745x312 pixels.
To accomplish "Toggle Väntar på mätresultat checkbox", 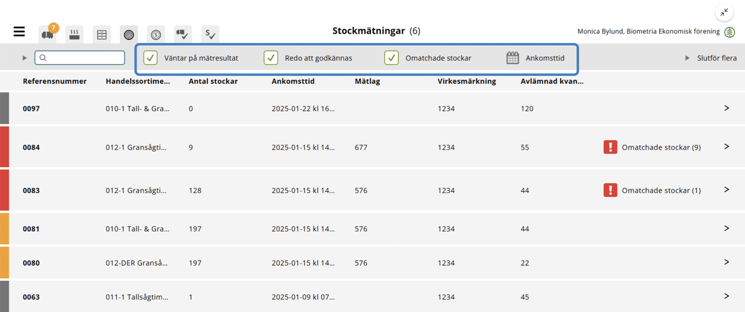I will pyautogui.click(x=150, y=58).
